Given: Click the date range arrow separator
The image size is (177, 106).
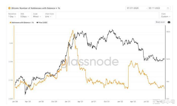Looking at the screenshot, I should click(147, 8).
